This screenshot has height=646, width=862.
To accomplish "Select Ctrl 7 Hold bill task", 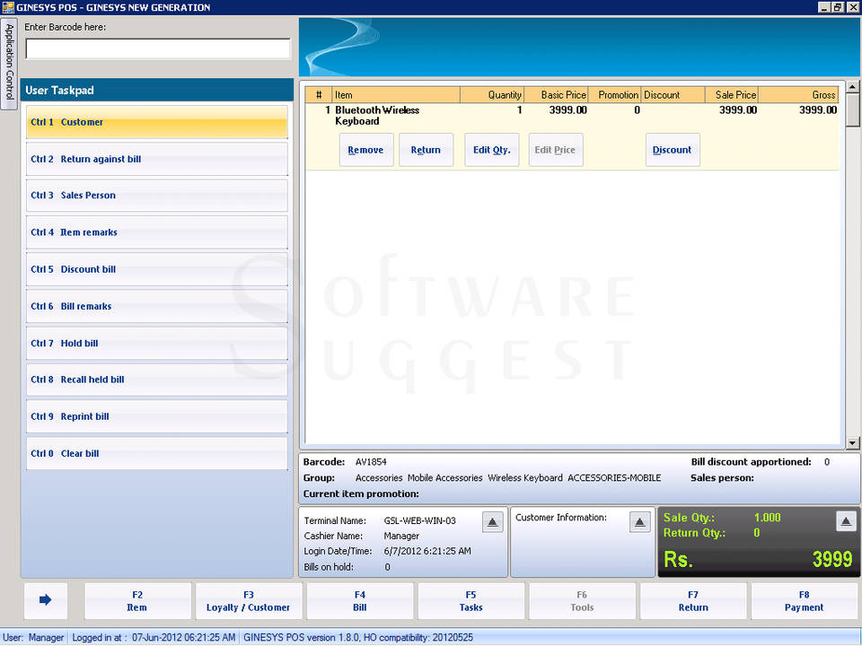I will [x=157, y=343].
